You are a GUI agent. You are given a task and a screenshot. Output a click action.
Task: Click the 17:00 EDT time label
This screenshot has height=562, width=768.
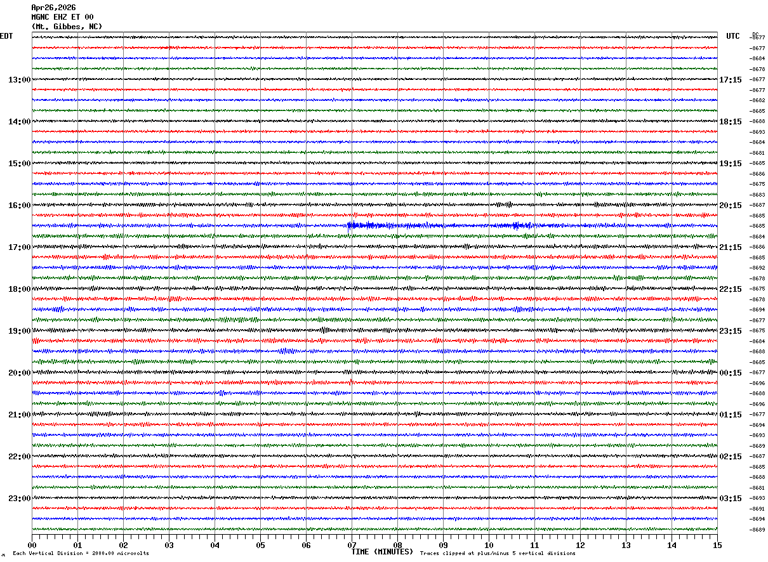pyautogui.click(x=20, y=247)
